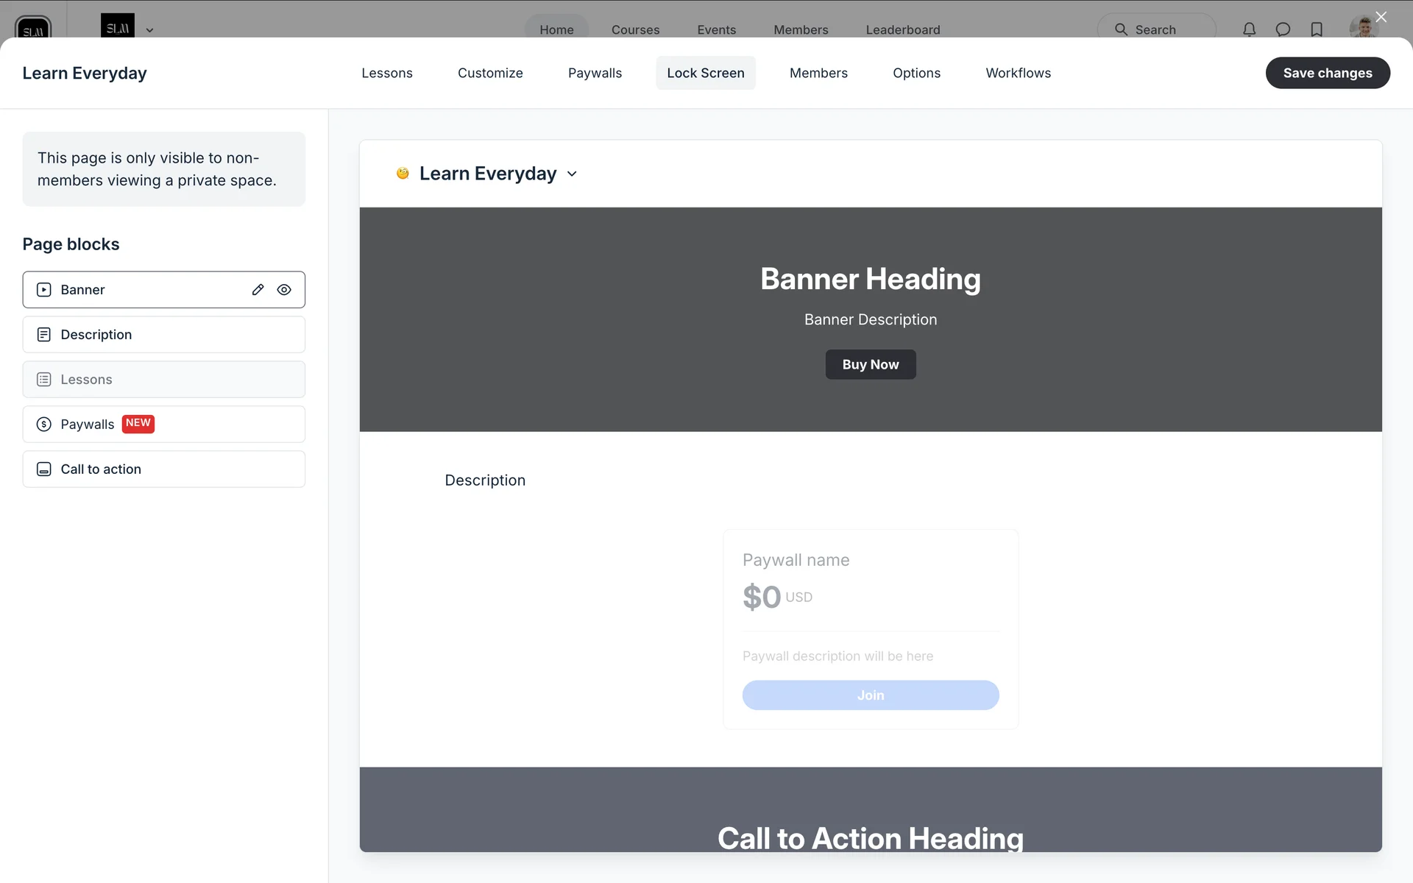Open the Workflows tab
1413x883 pixels.
(x=1018, y=73)
